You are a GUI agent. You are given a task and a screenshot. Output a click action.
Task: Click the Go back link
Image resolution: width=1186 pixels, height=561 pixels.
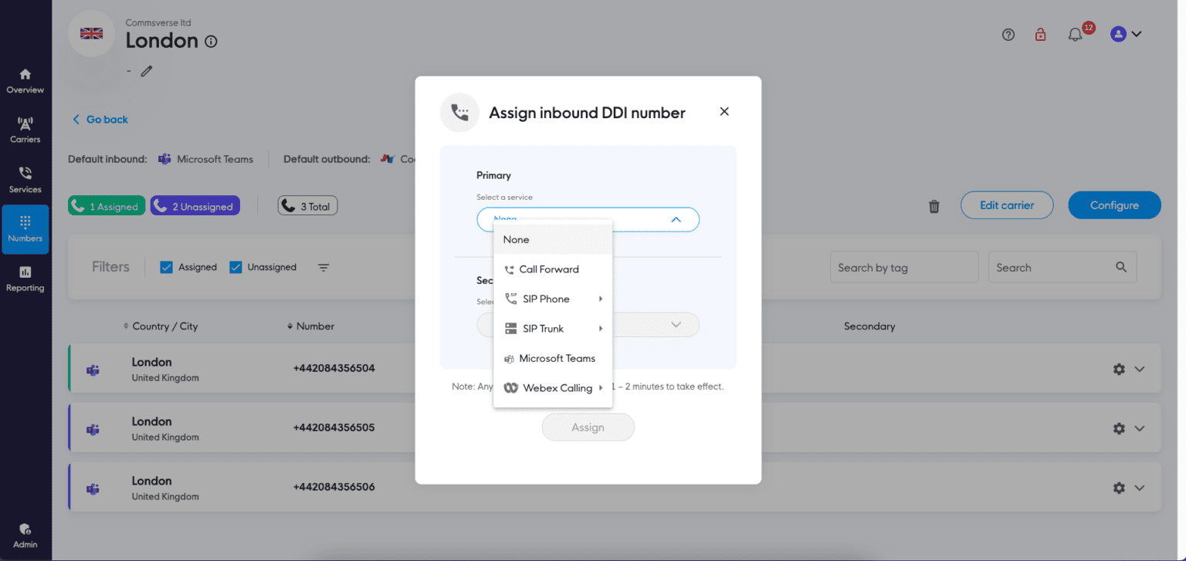tap(99, 120)
